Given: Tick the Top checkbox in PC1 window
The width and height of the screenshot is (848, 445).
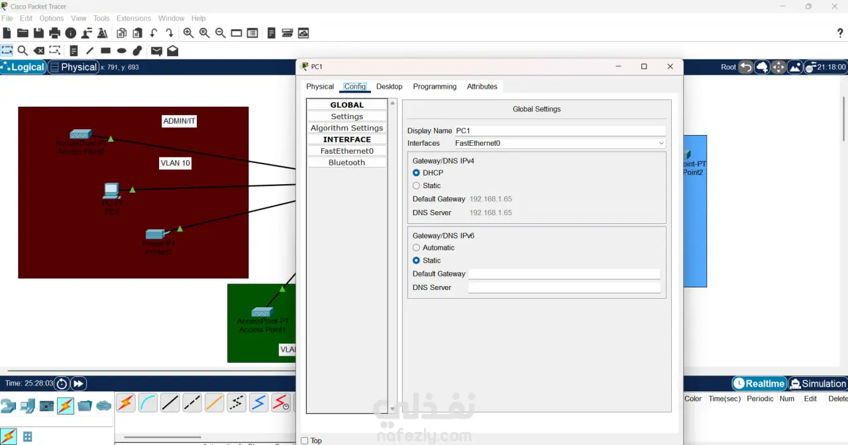Looking at the screenshot, I should pos(305,440).
